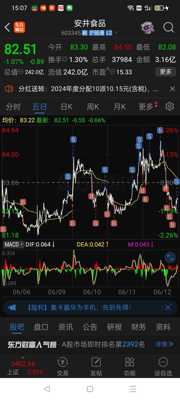
Task: Tap Android back navigation button
Action: (47, 389)
